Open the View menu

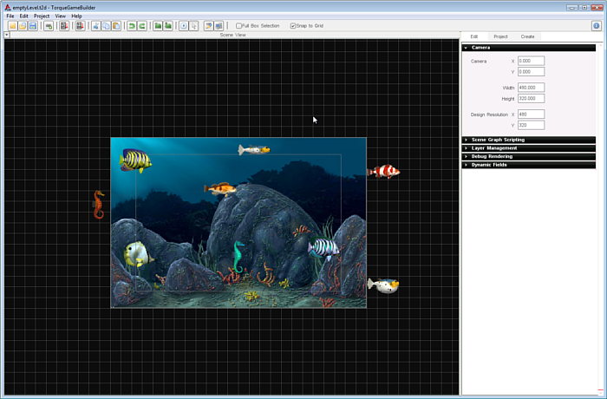[60, 16]
